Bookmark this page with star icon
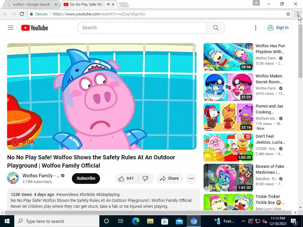Viewport: 303px width, 227px height. [x=288, y=14]
